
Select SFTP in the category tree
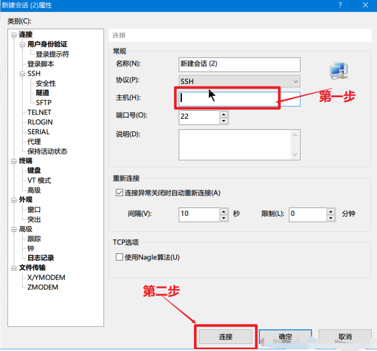pos(44,102)
